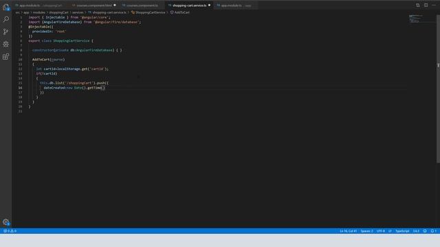Open the Source Control view
440x247 pixels.
6,32
